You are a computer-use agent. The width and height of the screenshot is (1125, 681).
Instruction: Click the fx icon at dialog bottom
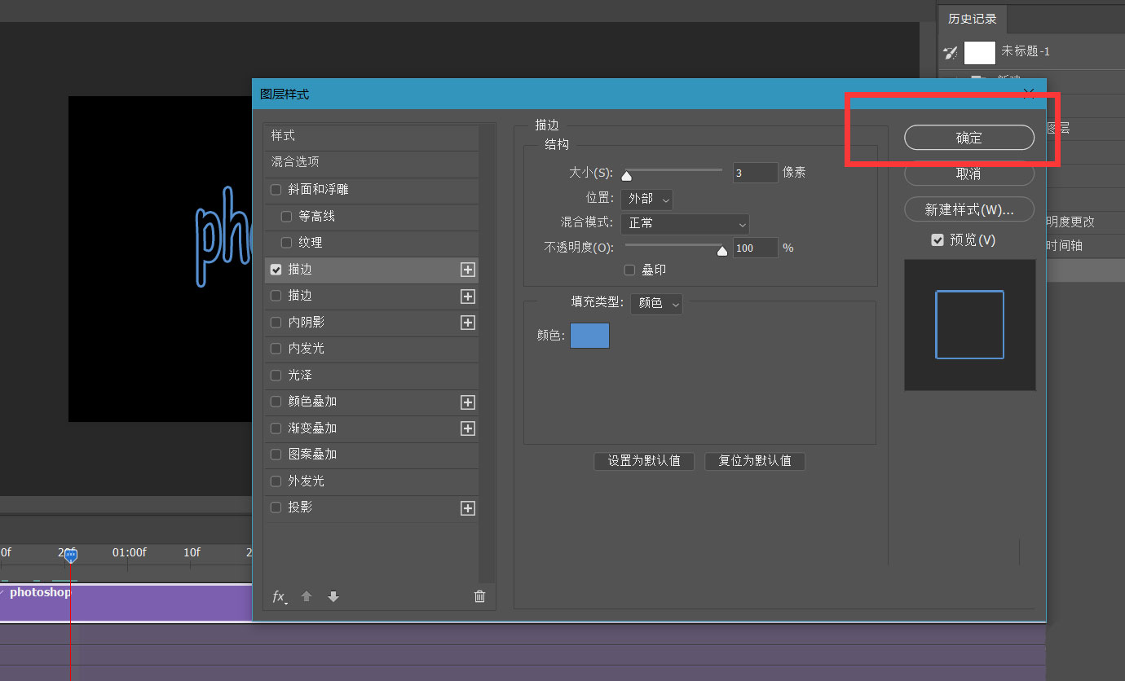click(278, 596)
